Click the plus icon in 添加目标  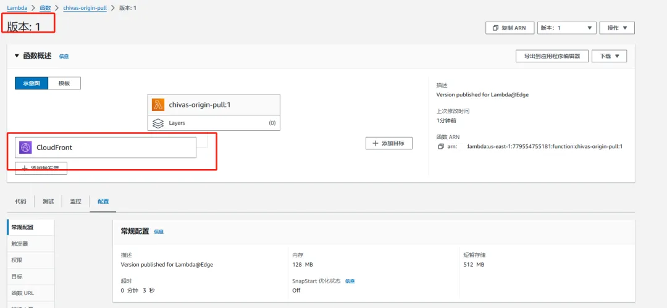(375, 143)
